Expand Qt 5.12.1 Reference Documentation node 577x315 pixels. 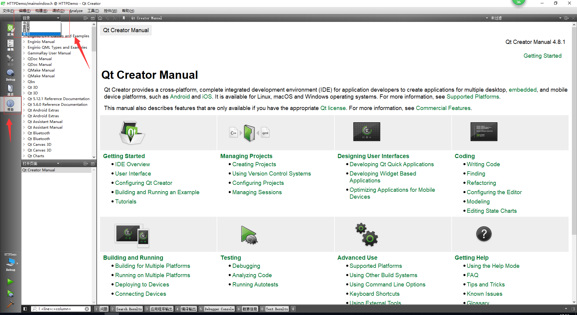coord(24,99)
